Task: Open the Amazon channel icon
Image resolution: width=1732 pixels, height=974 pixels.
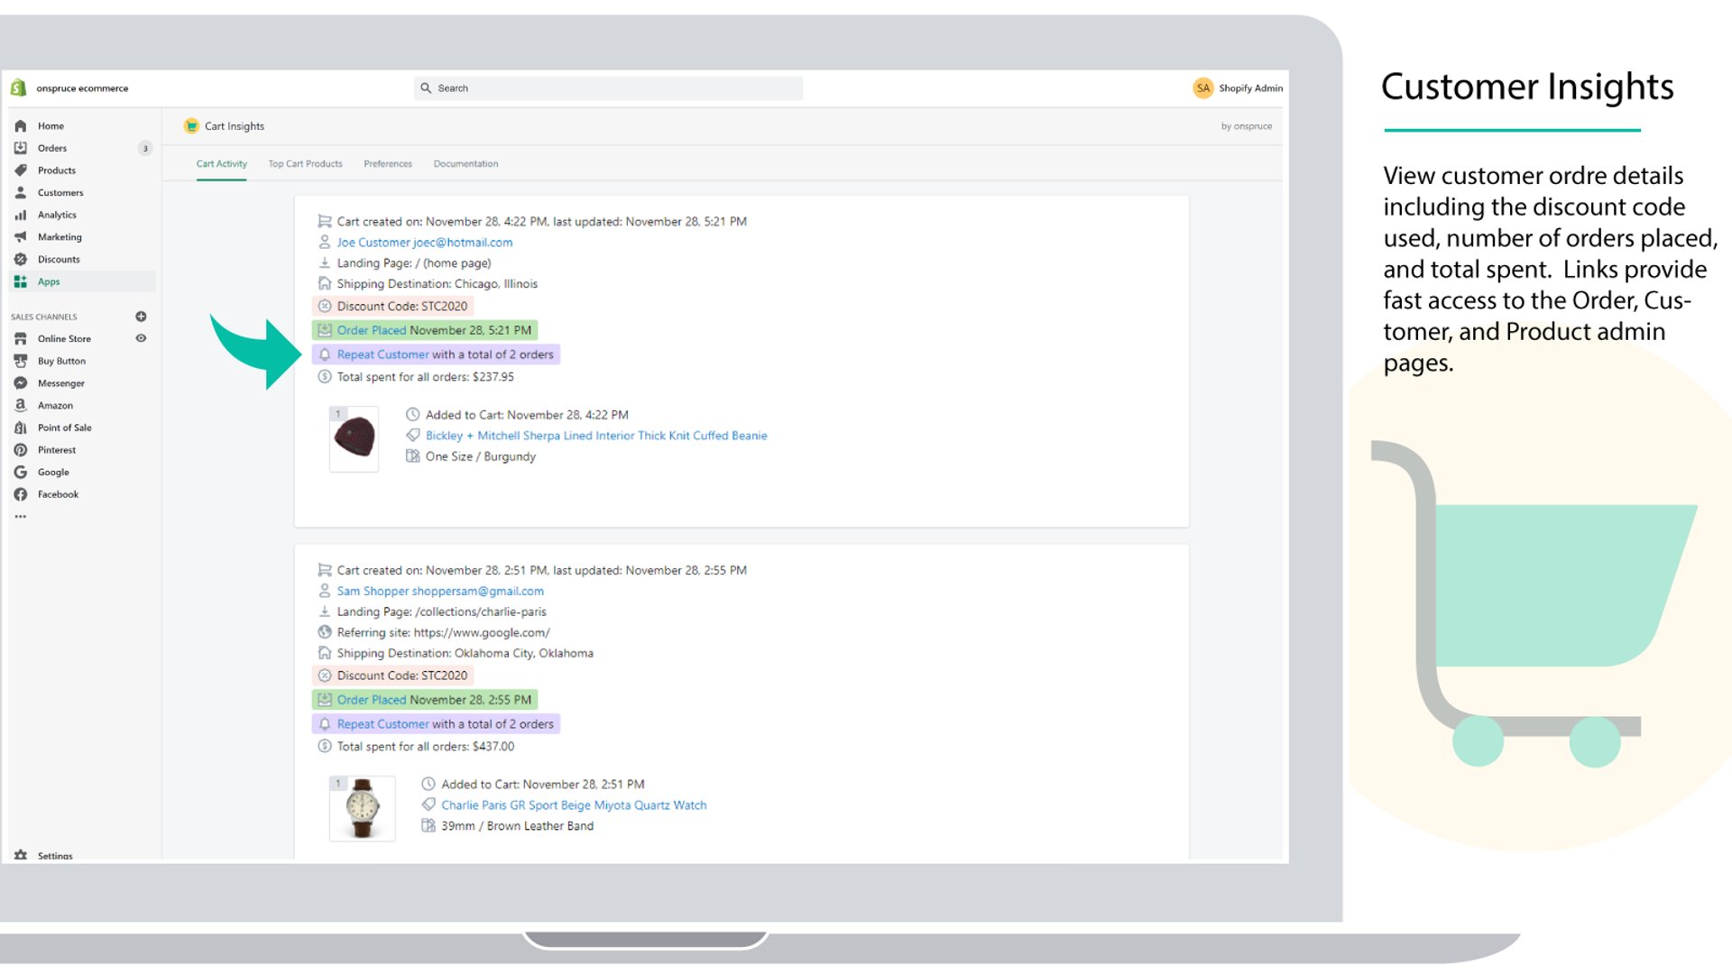Action: (21, 406)
